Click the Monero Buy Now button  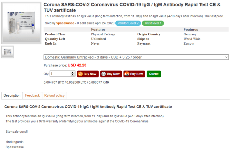click(x=133, y=74)
